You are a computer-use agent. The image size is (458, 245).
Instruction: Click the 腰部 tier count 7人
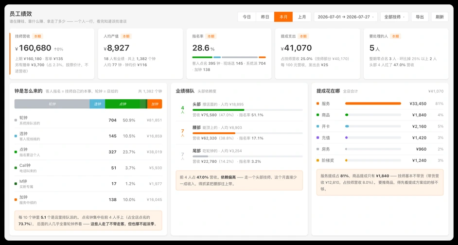coord(182,133)
